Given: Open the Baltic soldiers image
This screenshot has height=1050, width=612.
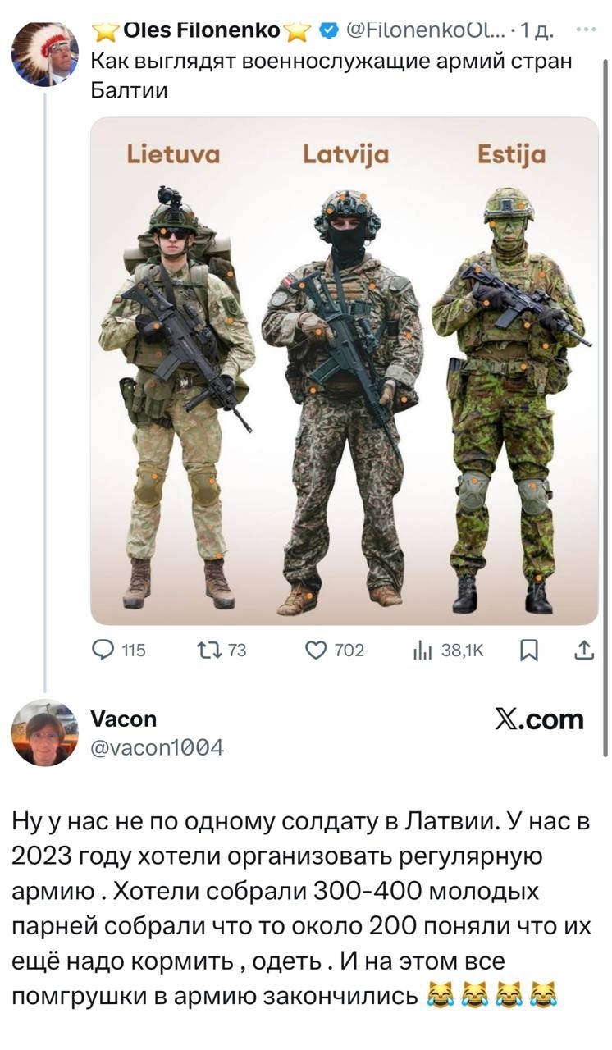Looking at the screenshot, I should (345, 371).
